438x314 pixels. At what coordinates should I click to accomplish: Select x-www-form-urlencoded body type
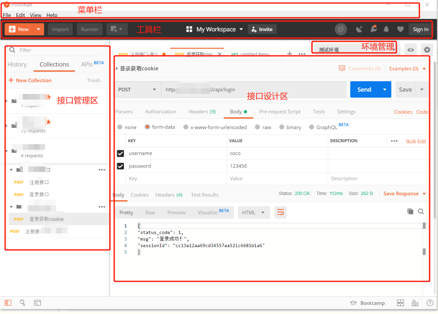185,127
